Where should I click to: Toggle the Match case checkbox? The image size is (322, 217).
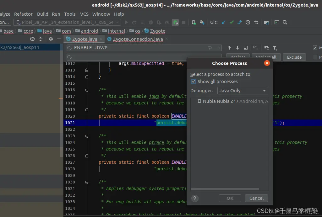[315, 48]
